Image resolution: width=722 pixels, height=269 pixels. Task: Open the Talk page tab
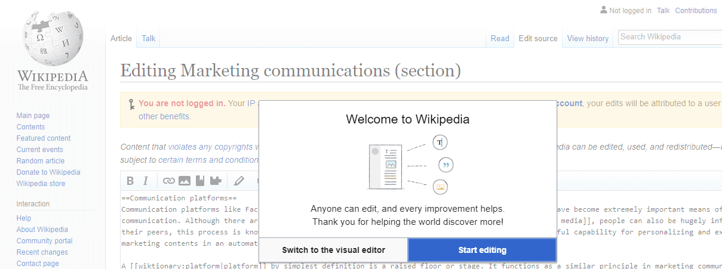click(149, 38)
